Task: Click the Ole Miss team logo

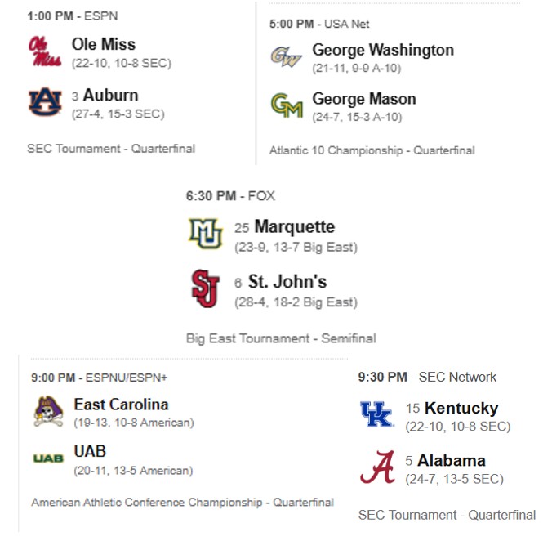Action: pyautogui.click(x=43, y=51)
